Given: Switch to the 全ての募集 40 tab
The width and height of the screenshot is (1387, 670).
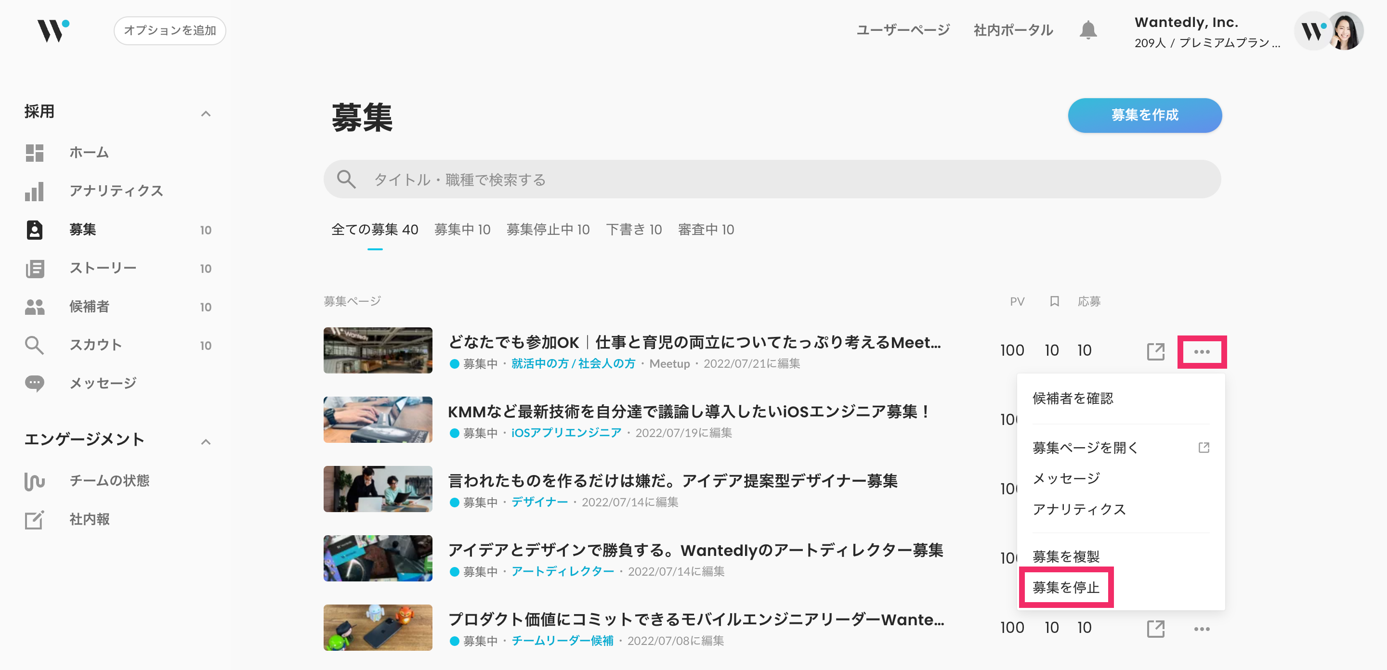Looking at the screenshot, I should coord(375,230).
